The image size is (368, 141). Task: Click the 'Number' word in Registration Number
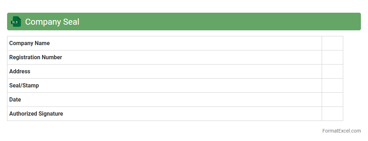coord(52,57)
